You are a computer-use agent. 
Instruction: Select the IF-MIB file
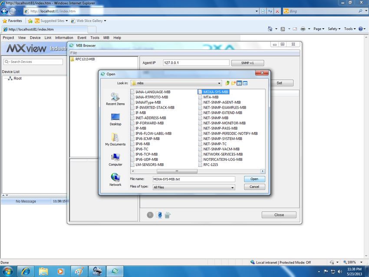click(x=141, y=113)
